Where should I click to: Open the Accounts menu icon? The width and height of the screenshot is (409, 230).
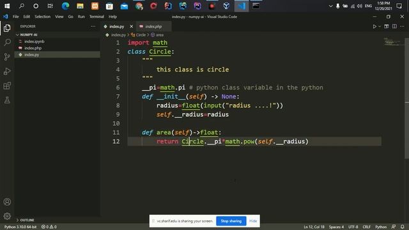(7, 202)
